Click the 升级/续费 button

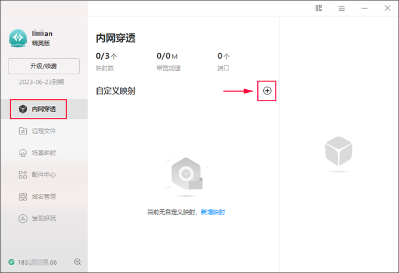point(43,67)
